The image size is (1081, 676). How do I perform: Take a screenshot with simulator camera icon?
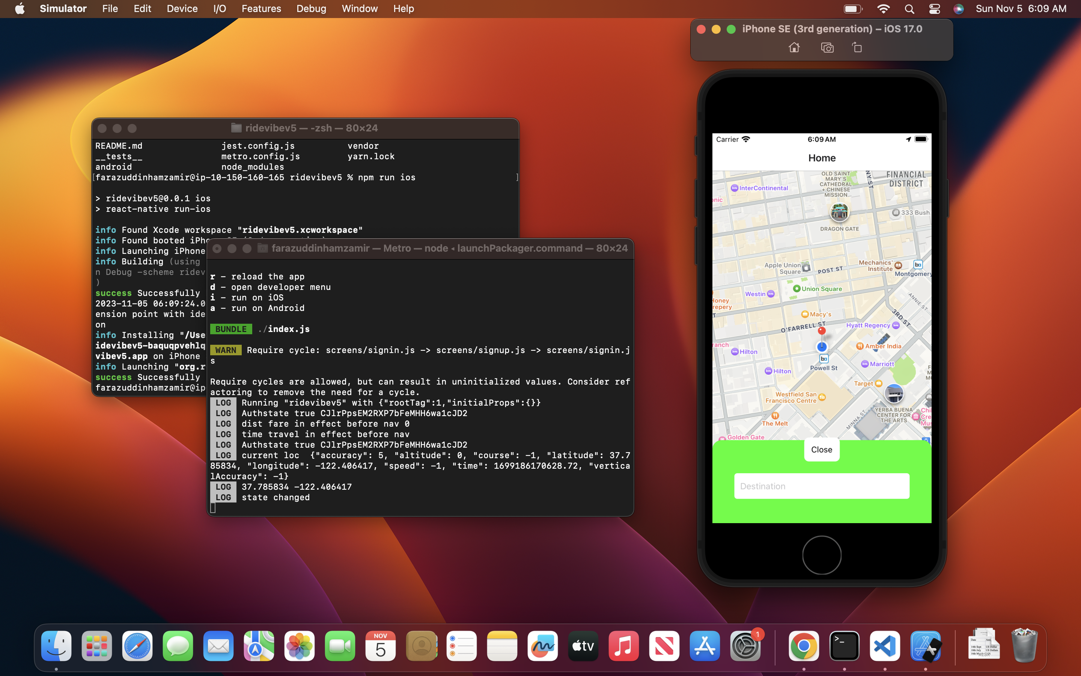coord(827,47)
